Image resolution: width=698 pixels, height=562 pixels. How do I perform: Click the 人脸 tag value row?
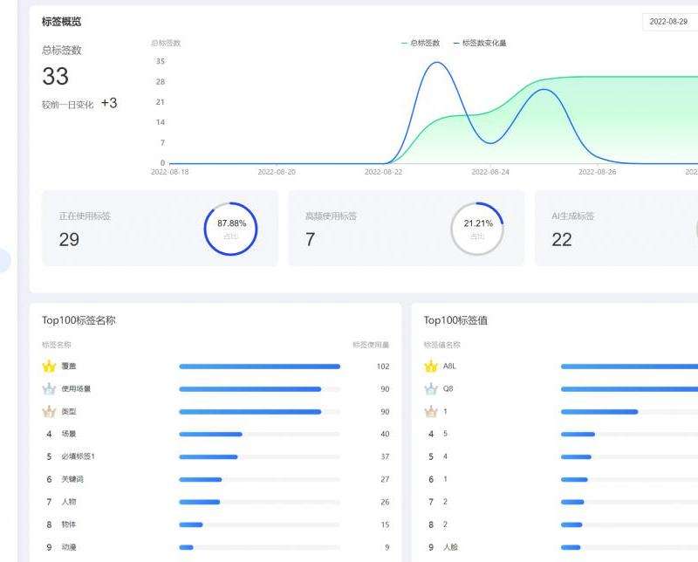pyautogui.click(x=451, y=547)
